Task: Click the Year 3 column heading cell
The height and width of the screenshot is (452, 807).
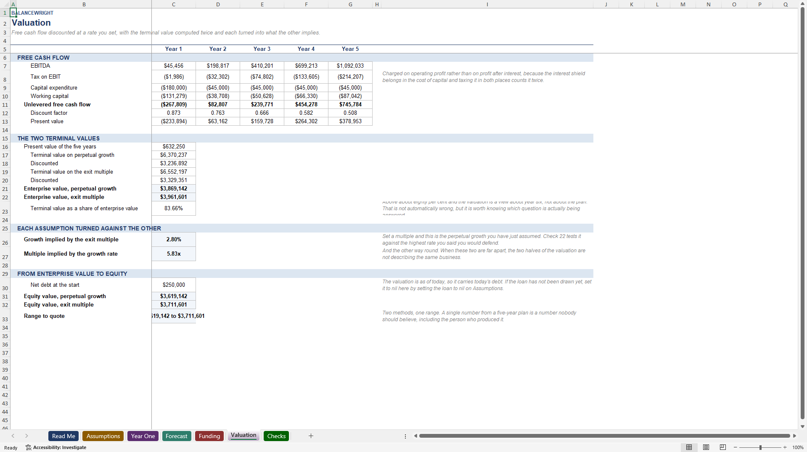Action: (x=262, y=49)
